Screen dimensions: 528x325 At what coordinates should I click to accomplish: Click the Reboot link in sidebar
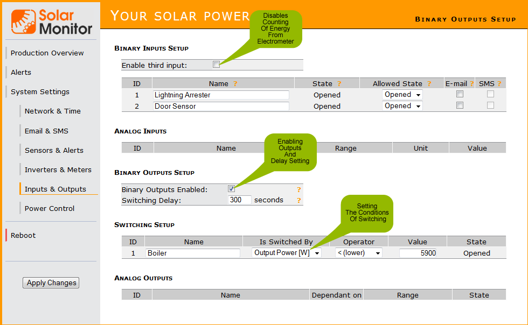[x=23, y=235]
